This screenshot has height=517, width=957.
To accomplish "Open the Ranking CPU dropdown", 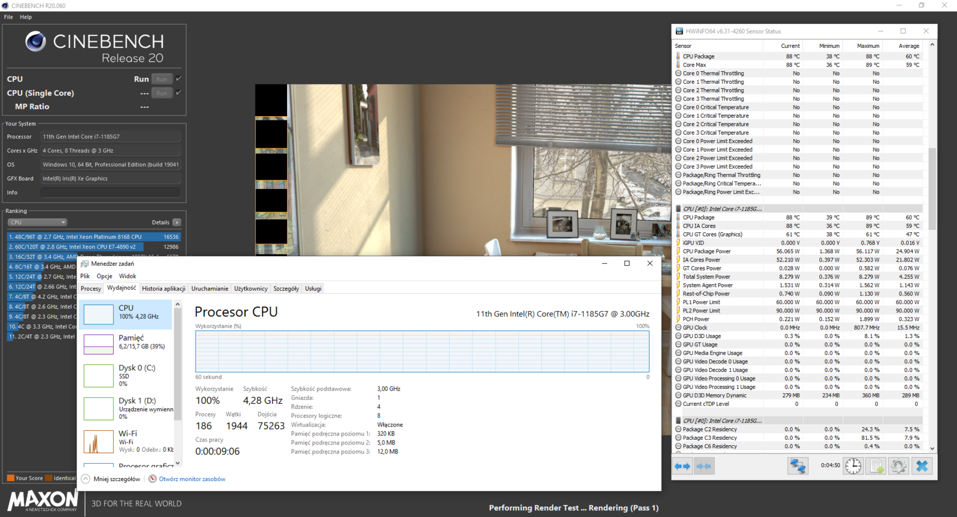I will (x=37, y=222).
